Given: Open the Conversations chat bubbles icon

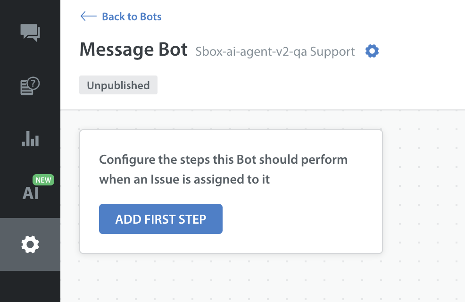Looking at the screenshot, I should point(30,32).
